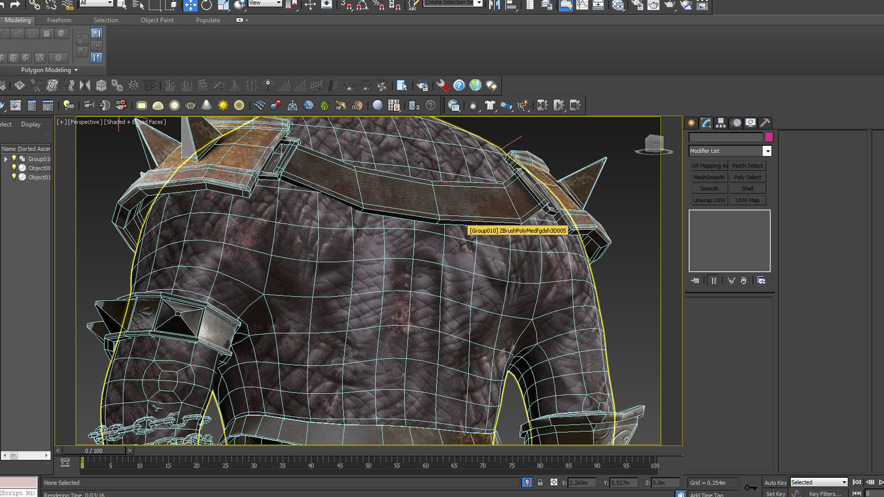Click the Redo arrow icon
This screenshot has height=497, width=884.
(x=15, y=5)
